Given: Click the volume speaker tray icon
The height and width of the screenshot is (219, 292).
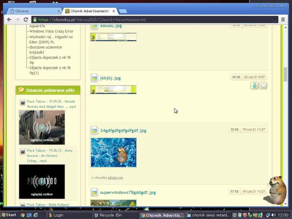Looking at the screenshot, I should 273,215.
